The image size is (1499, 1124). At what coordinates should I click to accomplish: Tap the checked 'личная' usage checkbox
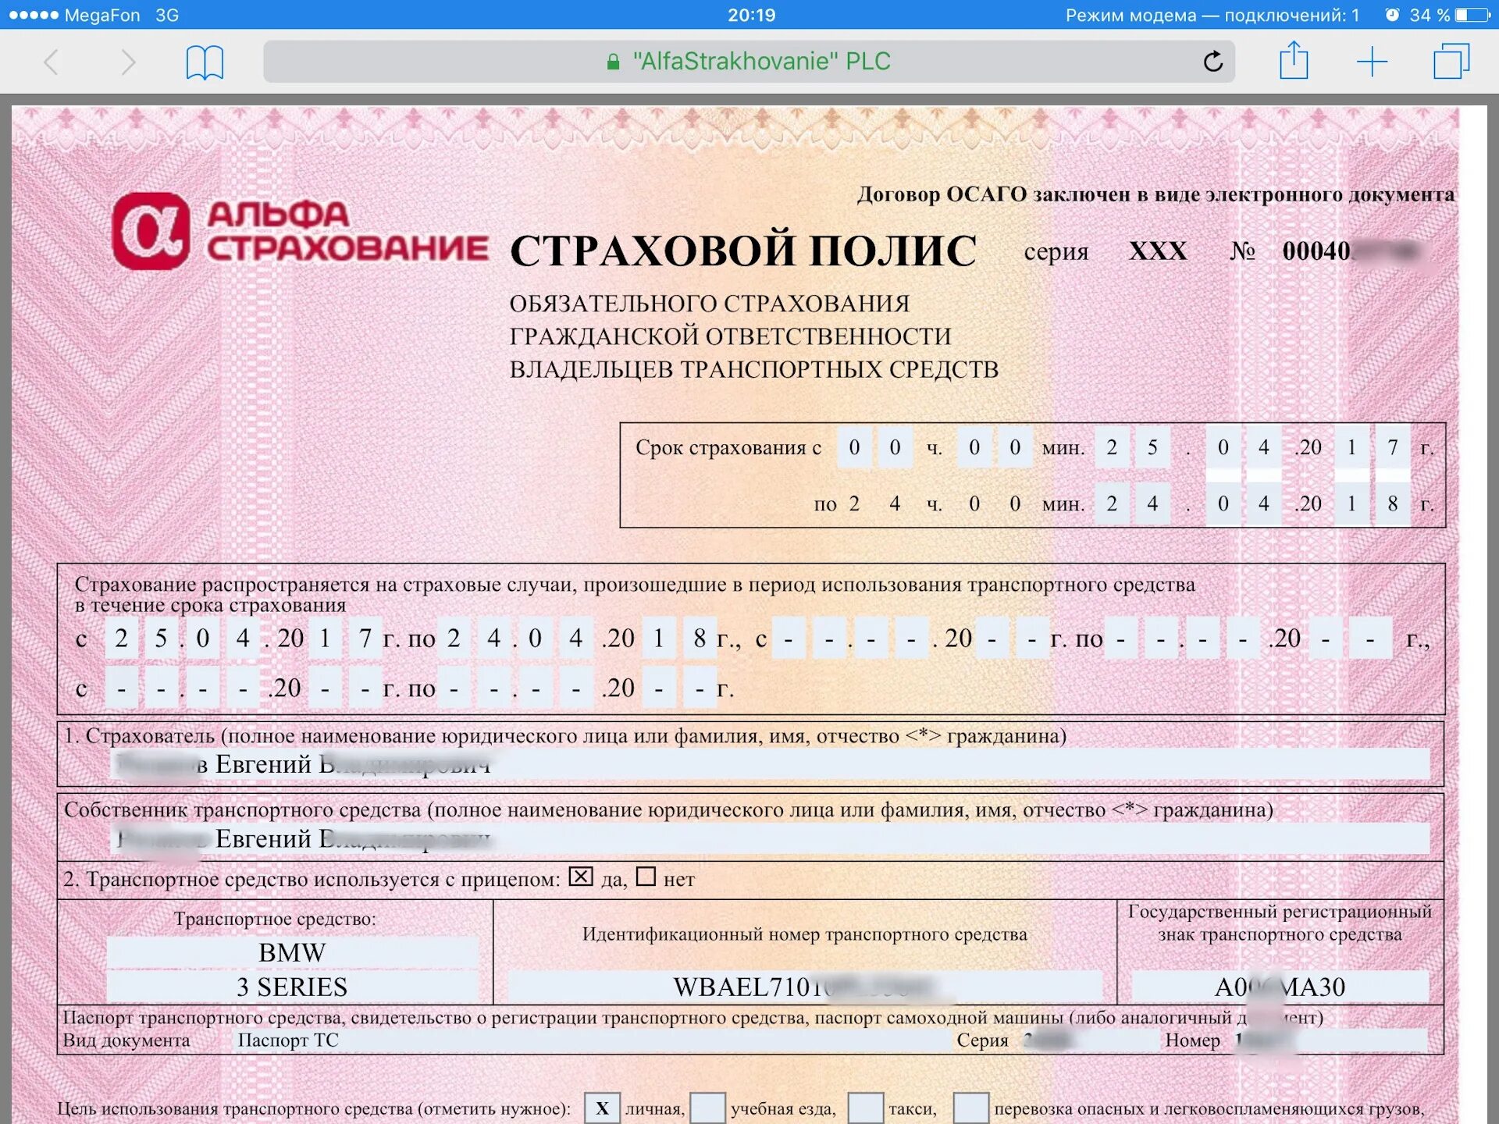click(x=602, y=1108)
